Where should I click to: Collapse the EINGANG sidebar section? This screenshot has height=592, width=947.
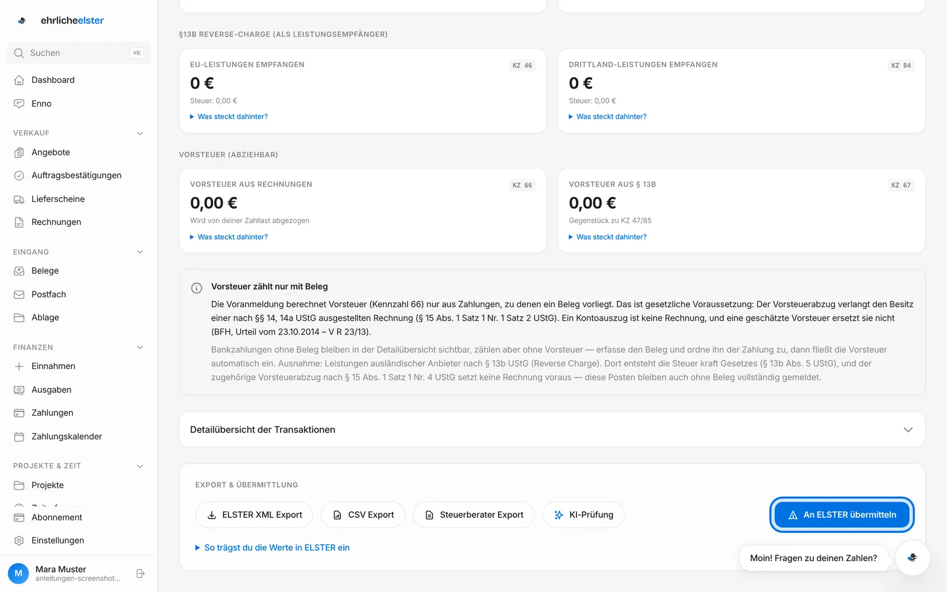click(140, 252)
